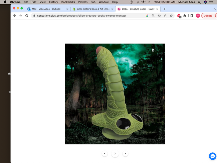Show the previous product image
Viewport: 217px width, 163px height.
coord(105,154)
